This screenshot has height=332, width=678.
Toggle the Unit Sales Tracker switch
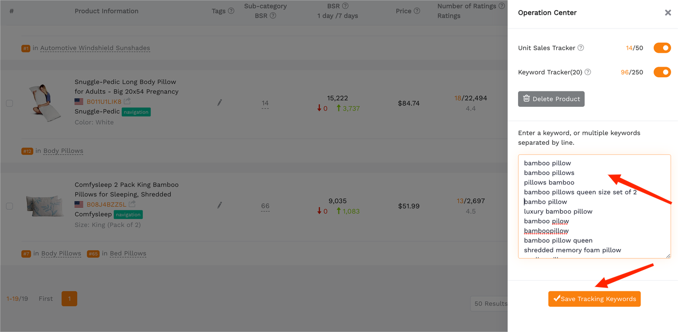tap(662, 48)
